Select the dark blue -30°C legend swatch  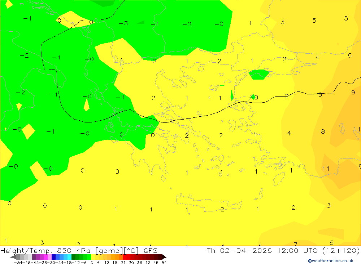point(54,257)
